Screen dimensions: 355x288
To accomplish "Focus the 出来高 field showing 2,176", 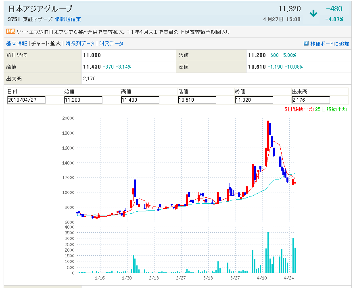I will coord(311,100).
